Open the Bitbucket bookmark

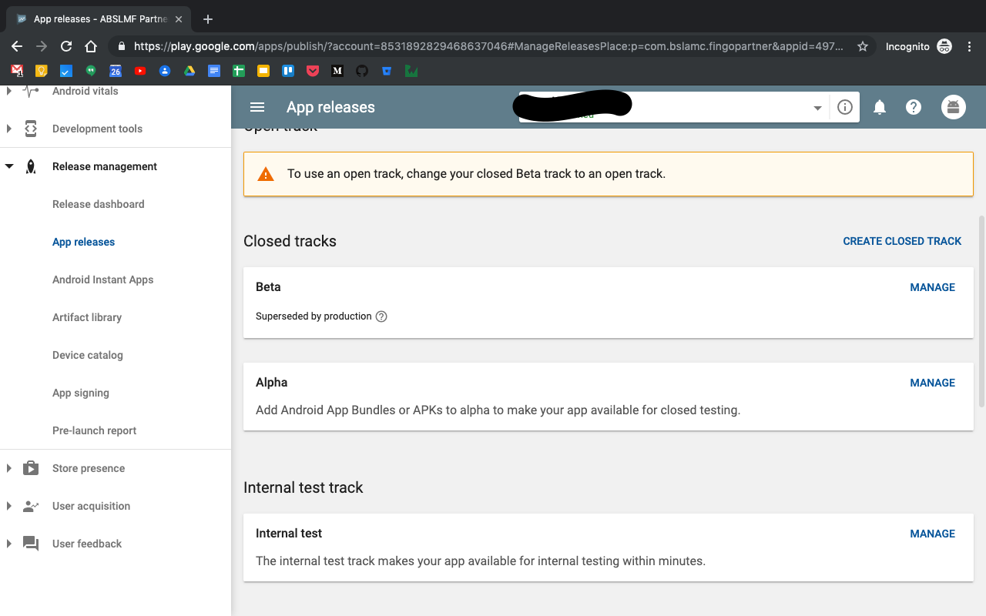pyautogui.click(x=387, y=71)
